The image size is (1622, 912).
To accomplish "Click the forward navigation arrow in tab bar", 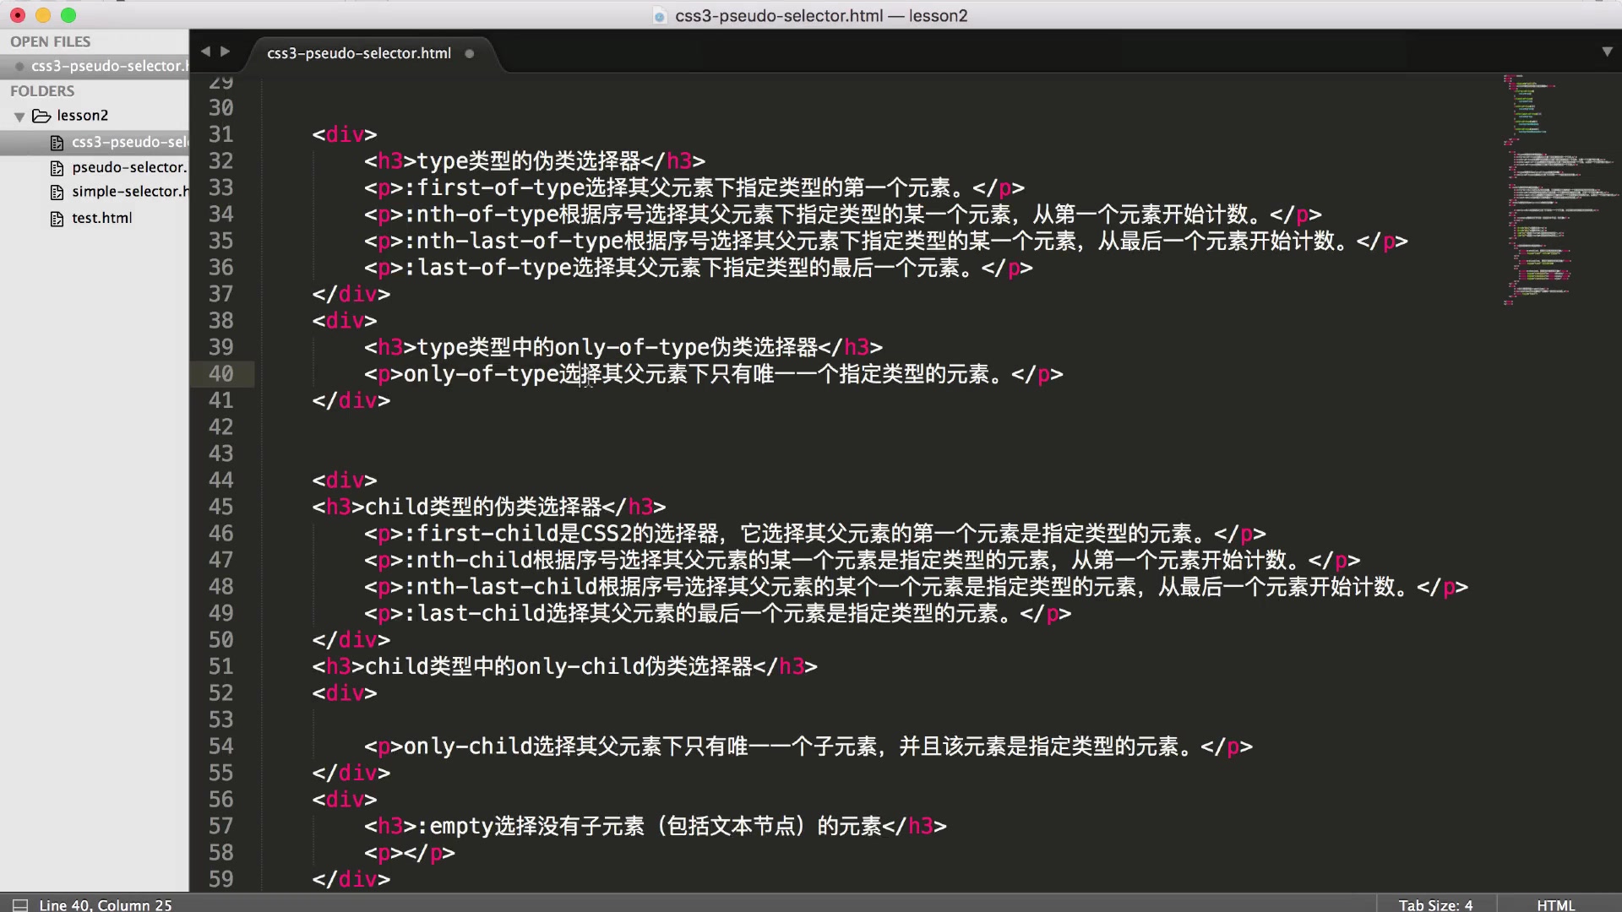I will coord(226,52).
